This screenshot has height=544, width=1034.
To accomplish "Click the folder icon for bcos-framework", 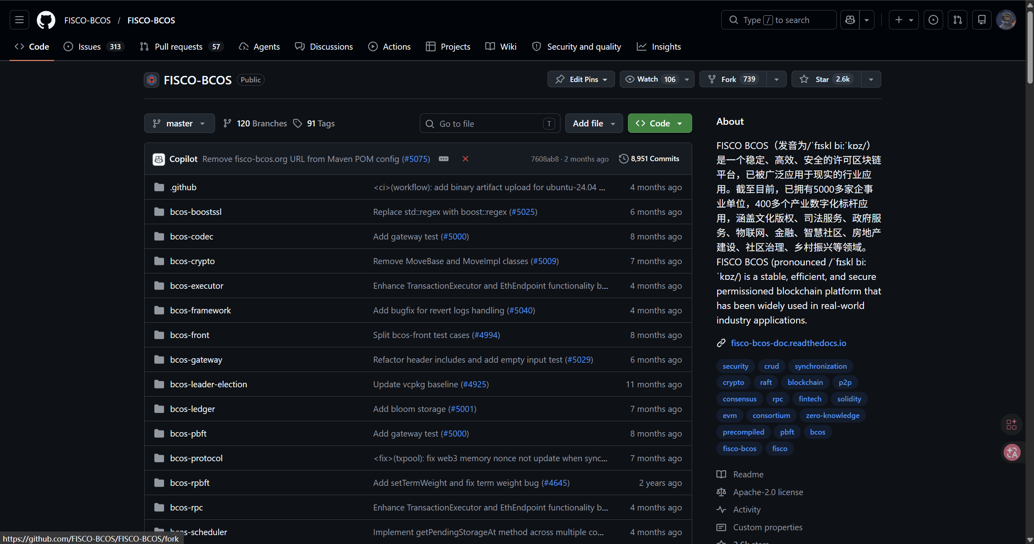I will coord(159,310).
